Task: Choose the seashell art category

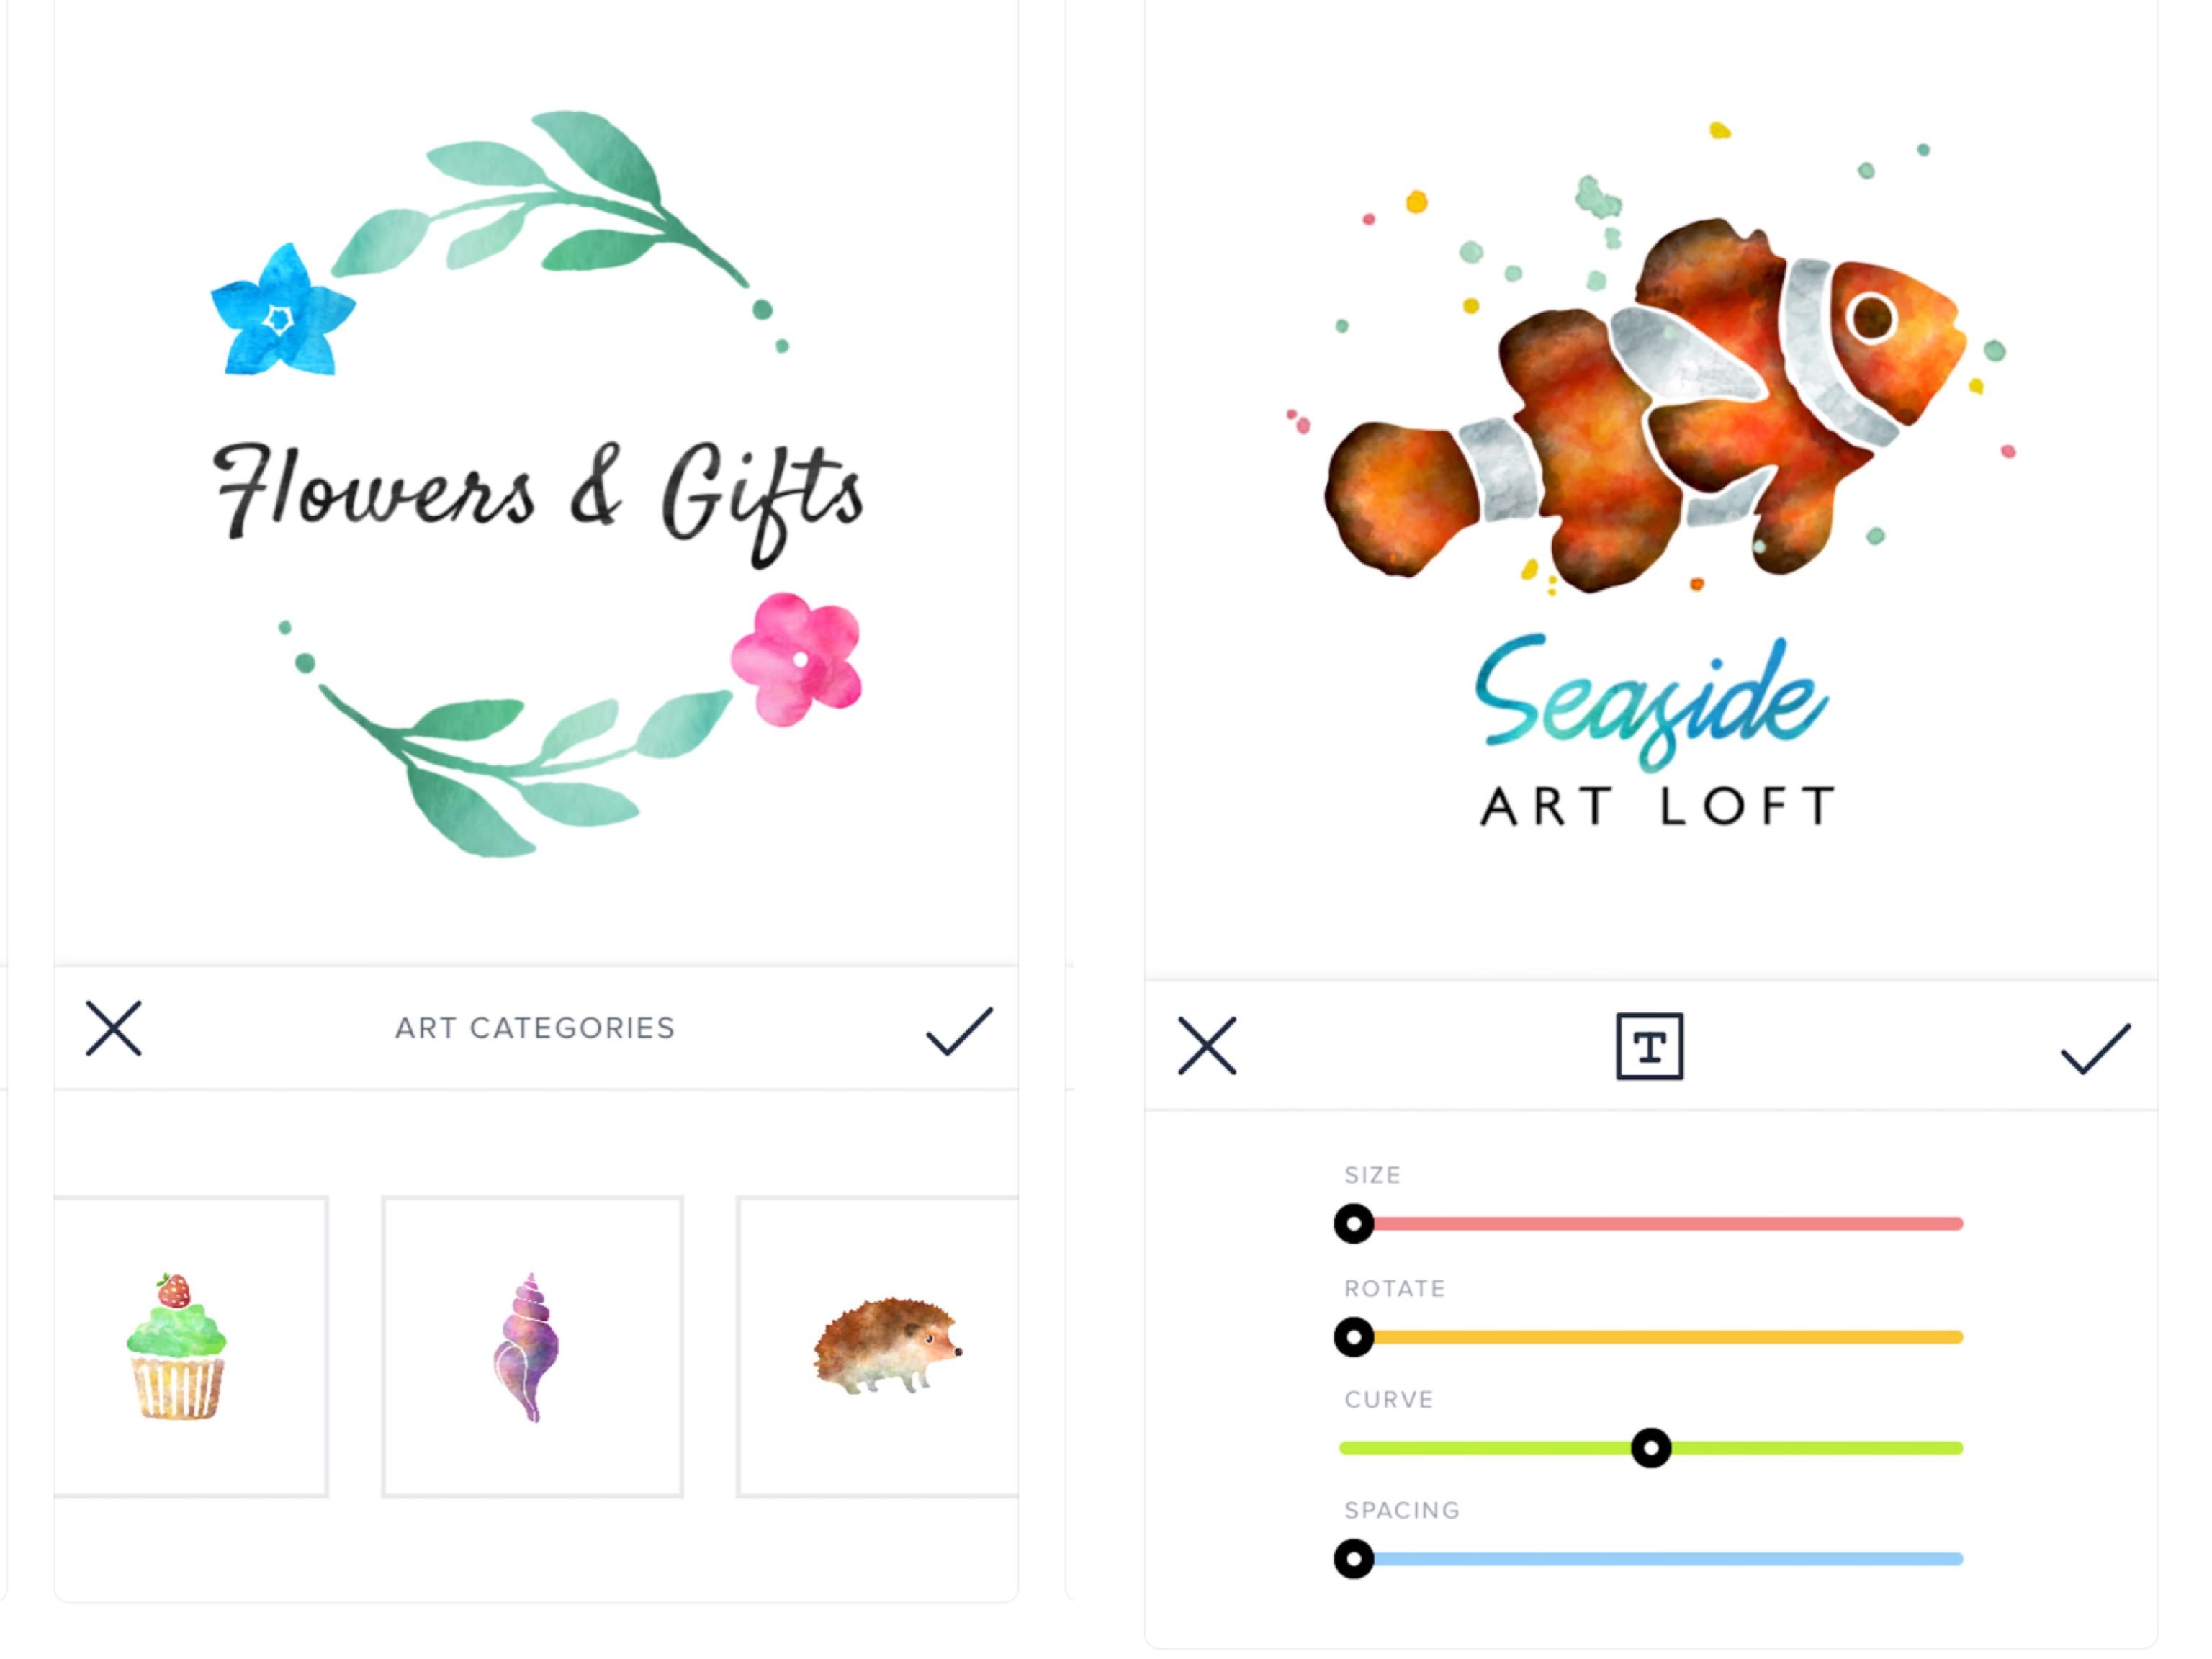Action: pyautogui.click(x=532, y=1346)
